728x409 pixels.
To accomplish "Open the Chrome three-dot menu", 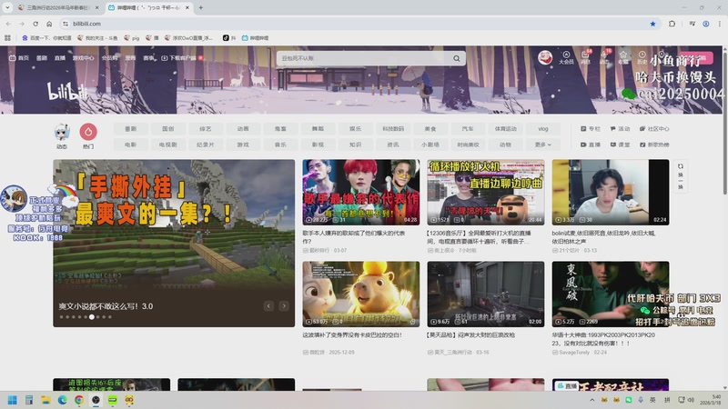I will point(720,24).
